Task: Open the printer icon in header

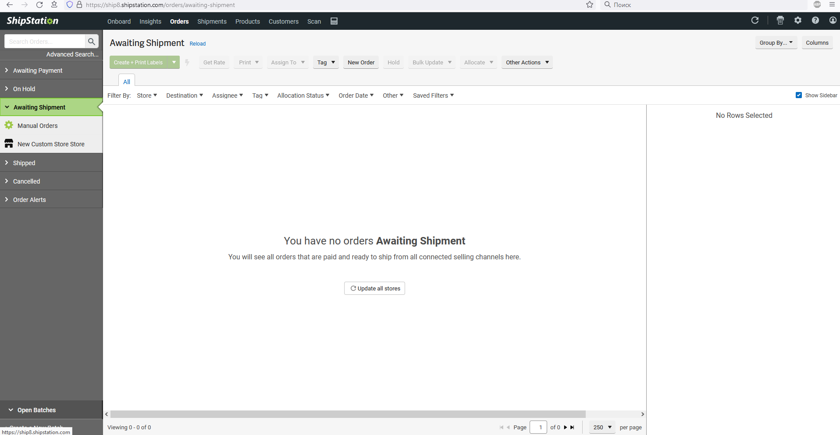Action: pos(780,20)
